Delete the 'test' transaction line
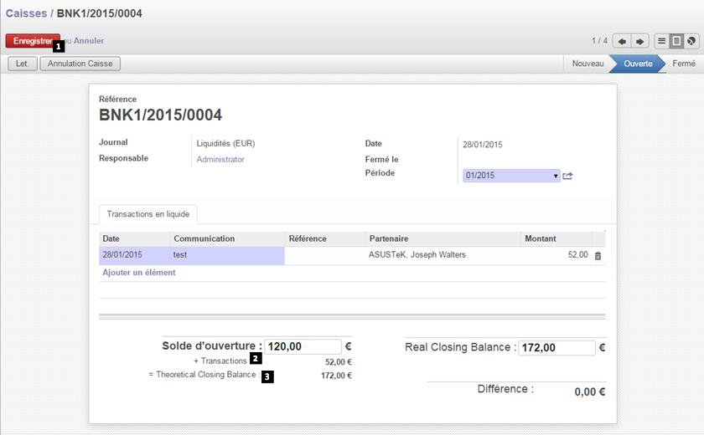Viewport: 704px width, 435px height. [x=598, y=256]
